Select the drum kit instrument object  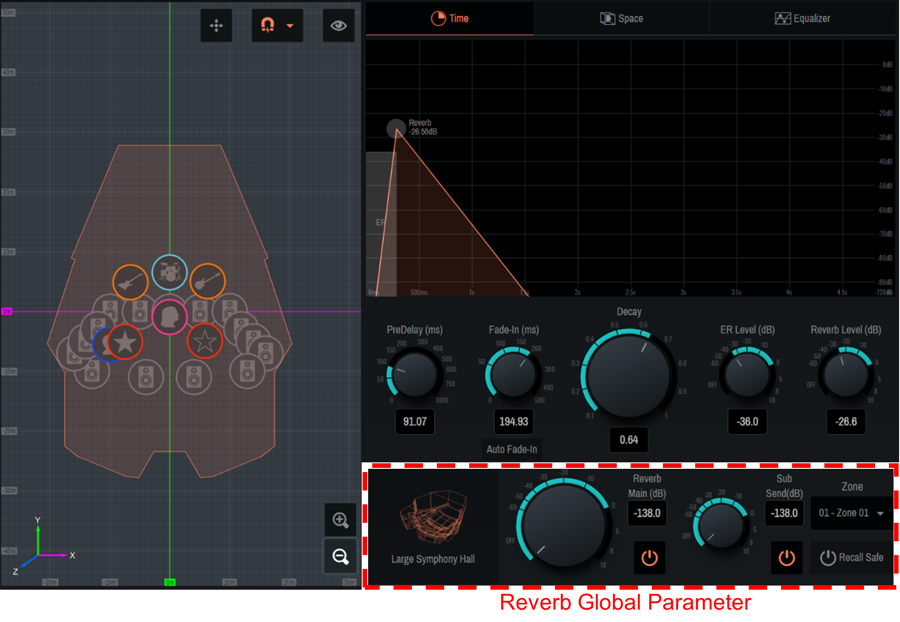[169, 272]
